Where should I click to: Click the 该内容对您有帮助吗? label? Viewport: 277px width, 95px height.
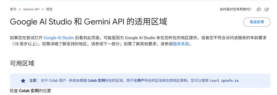coord(235,9)
